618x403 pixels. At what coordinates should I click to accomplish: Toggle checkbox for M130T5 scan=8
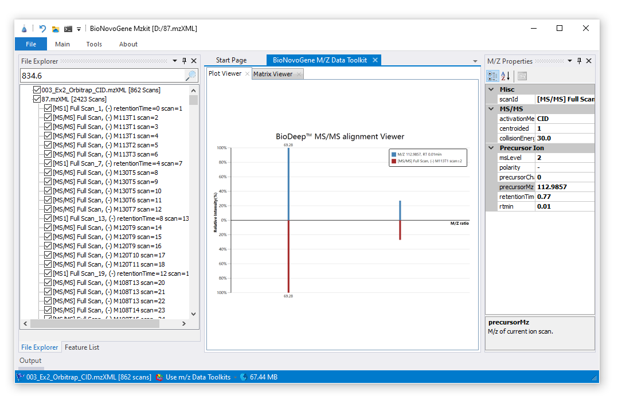[x=48, y=172]
